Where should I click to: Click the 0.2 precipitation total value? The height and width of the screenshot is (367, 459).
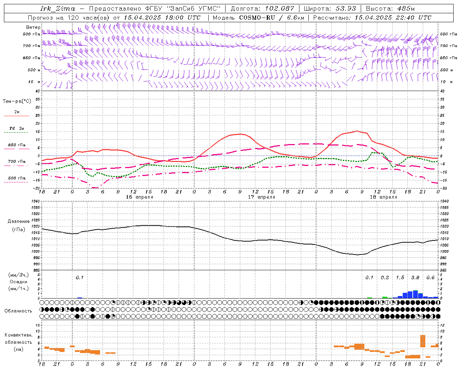click(385, 277)
